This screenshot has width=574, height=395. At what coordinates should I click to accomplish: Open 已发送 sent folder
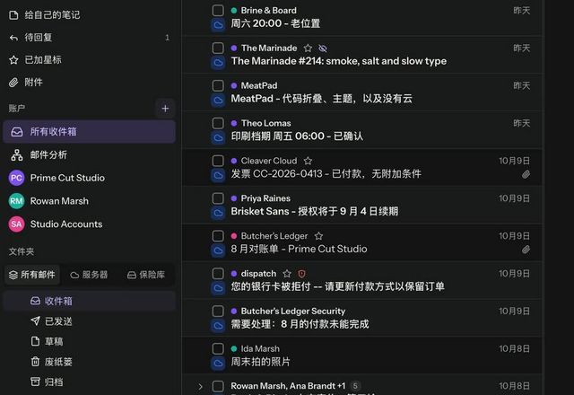click(x=89, y=321)
